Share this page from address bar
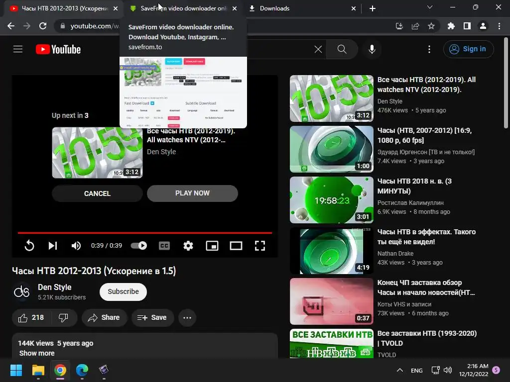This screenshot has height=382, width=510. tap(415, 26)
